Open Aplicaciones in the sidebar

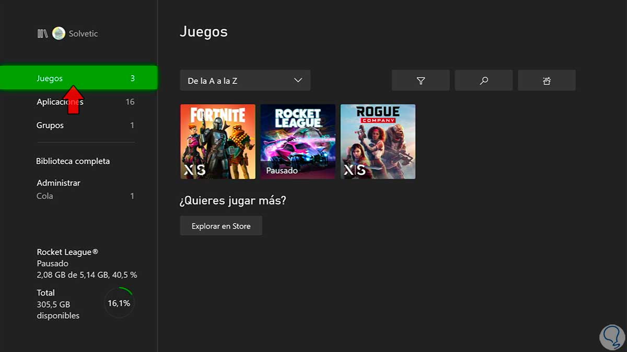[86, 102]
